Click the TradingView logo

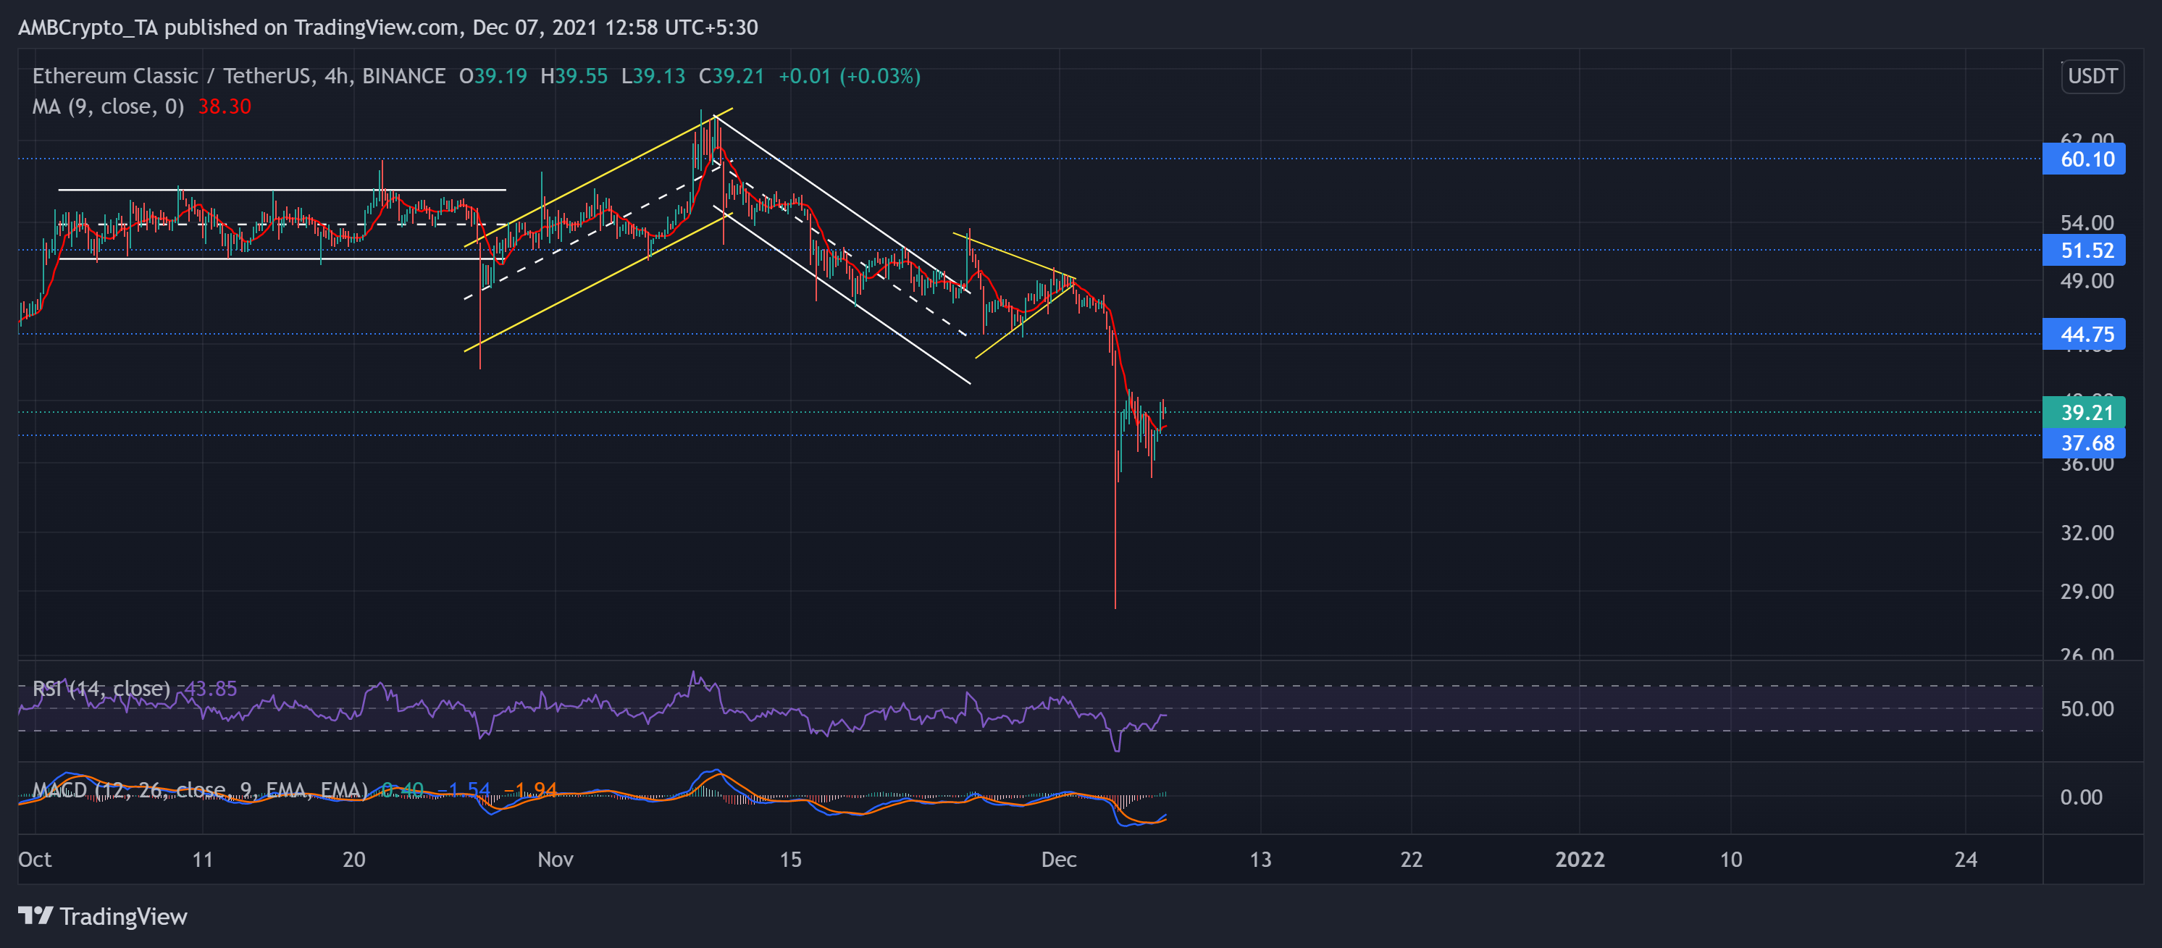(x=101, y=917)
